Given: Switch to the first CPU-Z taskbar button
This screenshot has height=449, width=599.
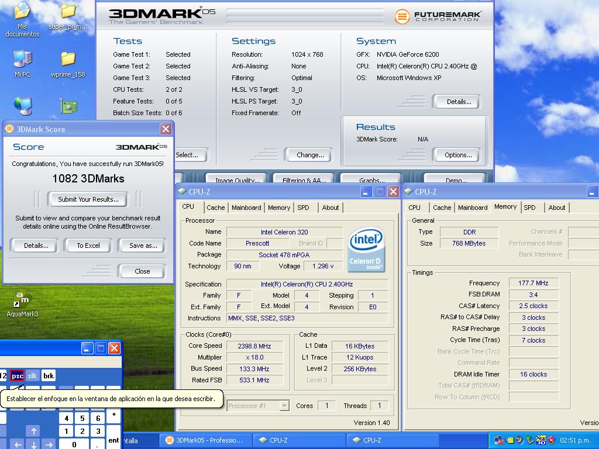Looking at the screenshot, I should tap(299, 440).
